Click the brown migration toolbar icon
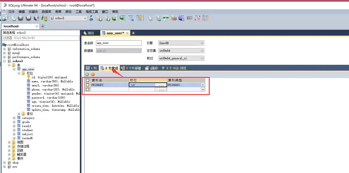 coord(174,18)
